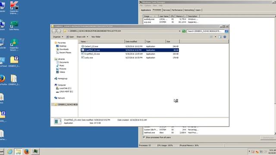This screenshot has height=155, width=276.
Task: Select the avp.exe process row in Task Manager
Action: [172, 22]
